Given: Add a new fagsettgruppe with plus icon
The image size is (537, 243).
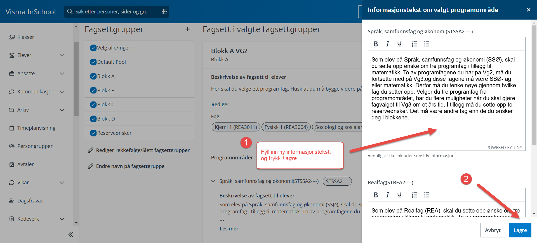Looking at the screenshot, I should [x=187, y=29].
